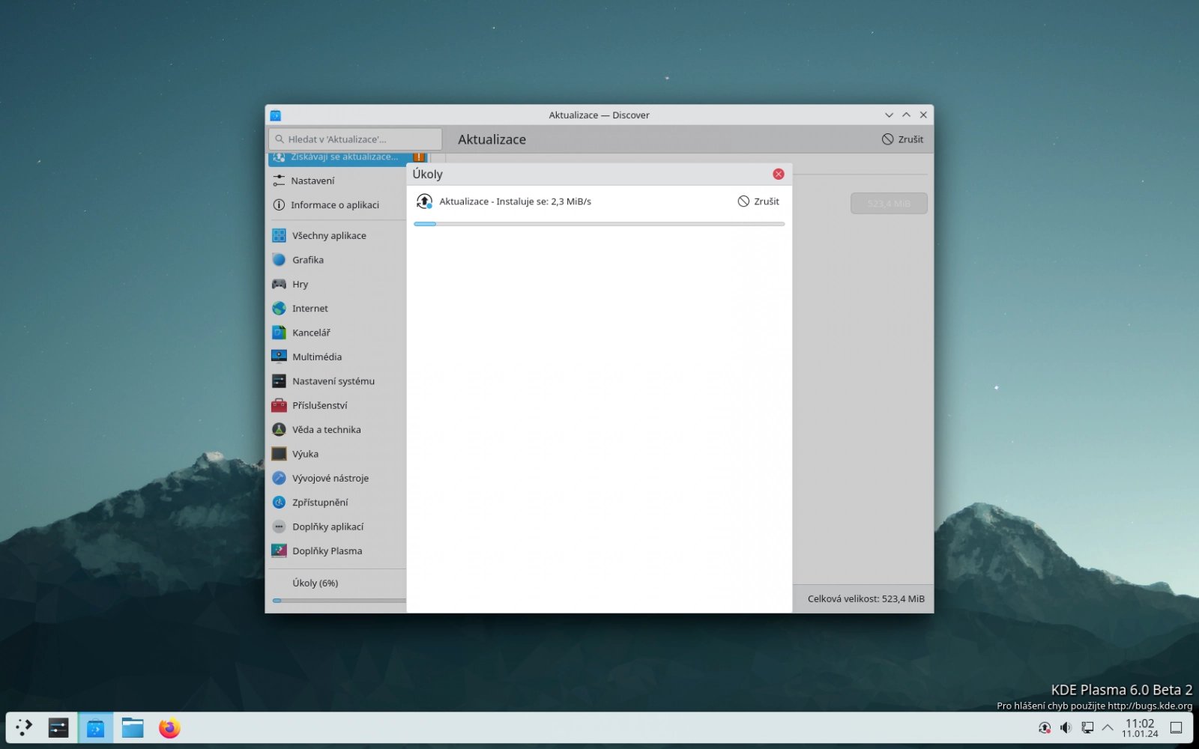Image resolution: width=1199 pixels, height=749 pixels.
Task: Click the Multimédia category icon
Action: point(279,357)
